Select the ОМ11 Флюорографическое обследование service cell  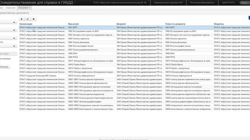(x=91, y=61)
